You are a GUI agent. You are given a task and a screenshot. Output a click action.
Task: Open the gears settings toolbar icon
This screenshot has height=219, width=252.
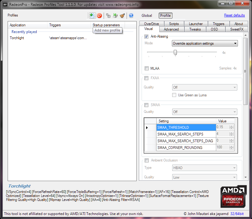point(108,16)
